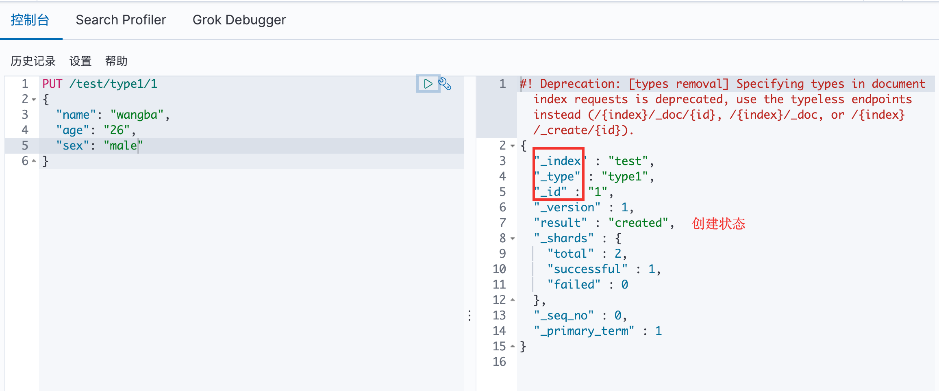The width and height of the screenshot is (939, 391).
Task: Click the pane resizer handle between editors
Action: point(469,315)
